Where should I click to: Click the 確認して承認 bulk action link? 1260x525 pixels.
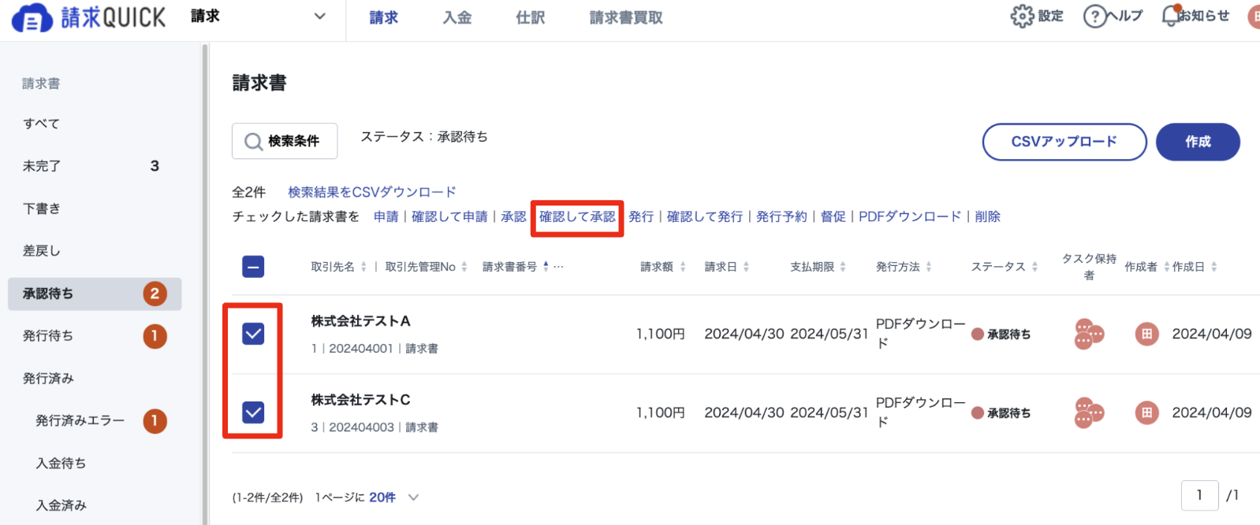pos(577,216)
